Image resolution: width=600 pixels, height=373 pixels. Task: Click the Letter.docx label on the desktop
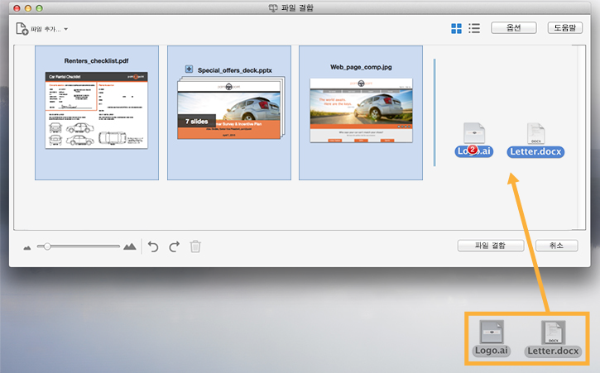pyautogui.click(x=553, y=351)
